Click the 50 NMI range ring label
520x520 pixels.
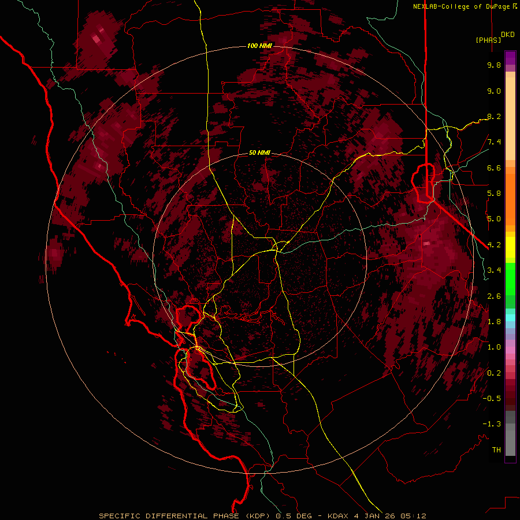[259, 153]
